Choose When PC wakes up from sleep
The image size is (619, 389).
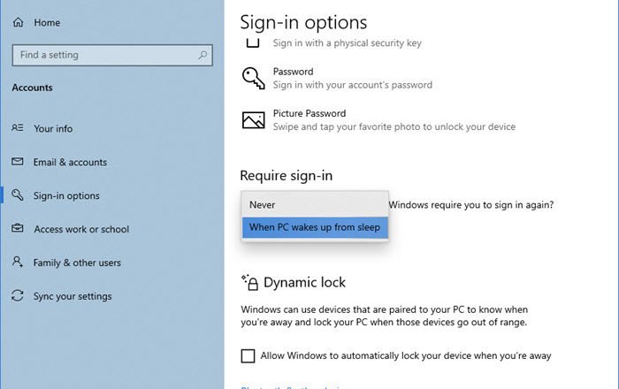314,227
